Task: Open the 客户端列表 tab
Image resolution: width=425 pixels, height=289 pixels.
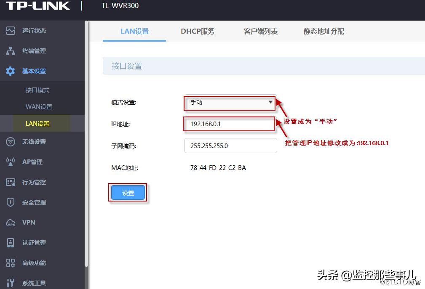Action: click(260, 31)
